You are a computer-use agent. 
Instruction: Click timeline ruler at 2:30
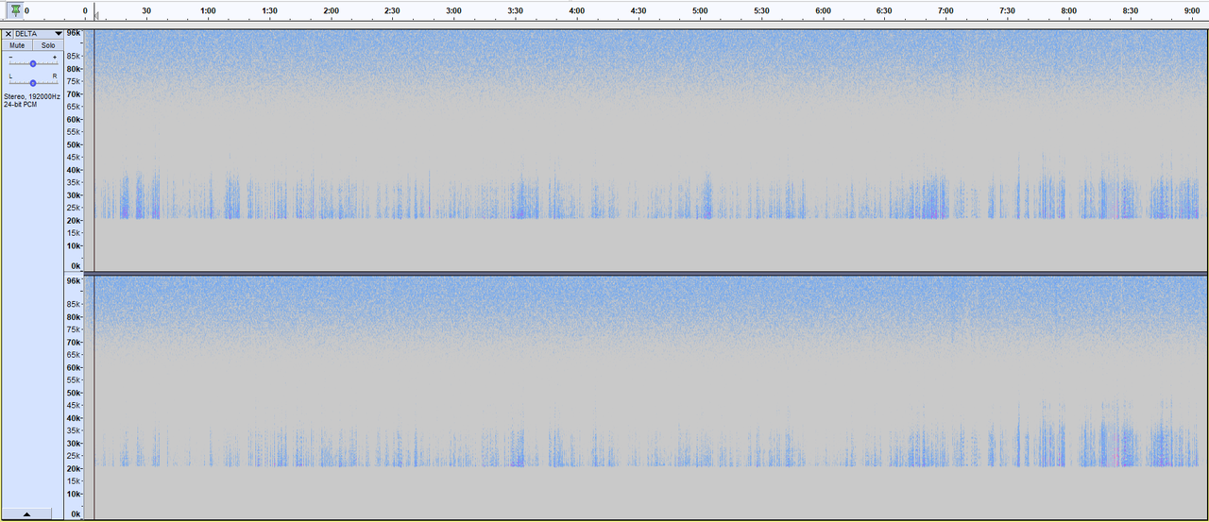coord(392,10)
